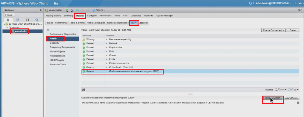304x117 pixels.
Task: Pin the Navigator panel
Action: [41, 10]
